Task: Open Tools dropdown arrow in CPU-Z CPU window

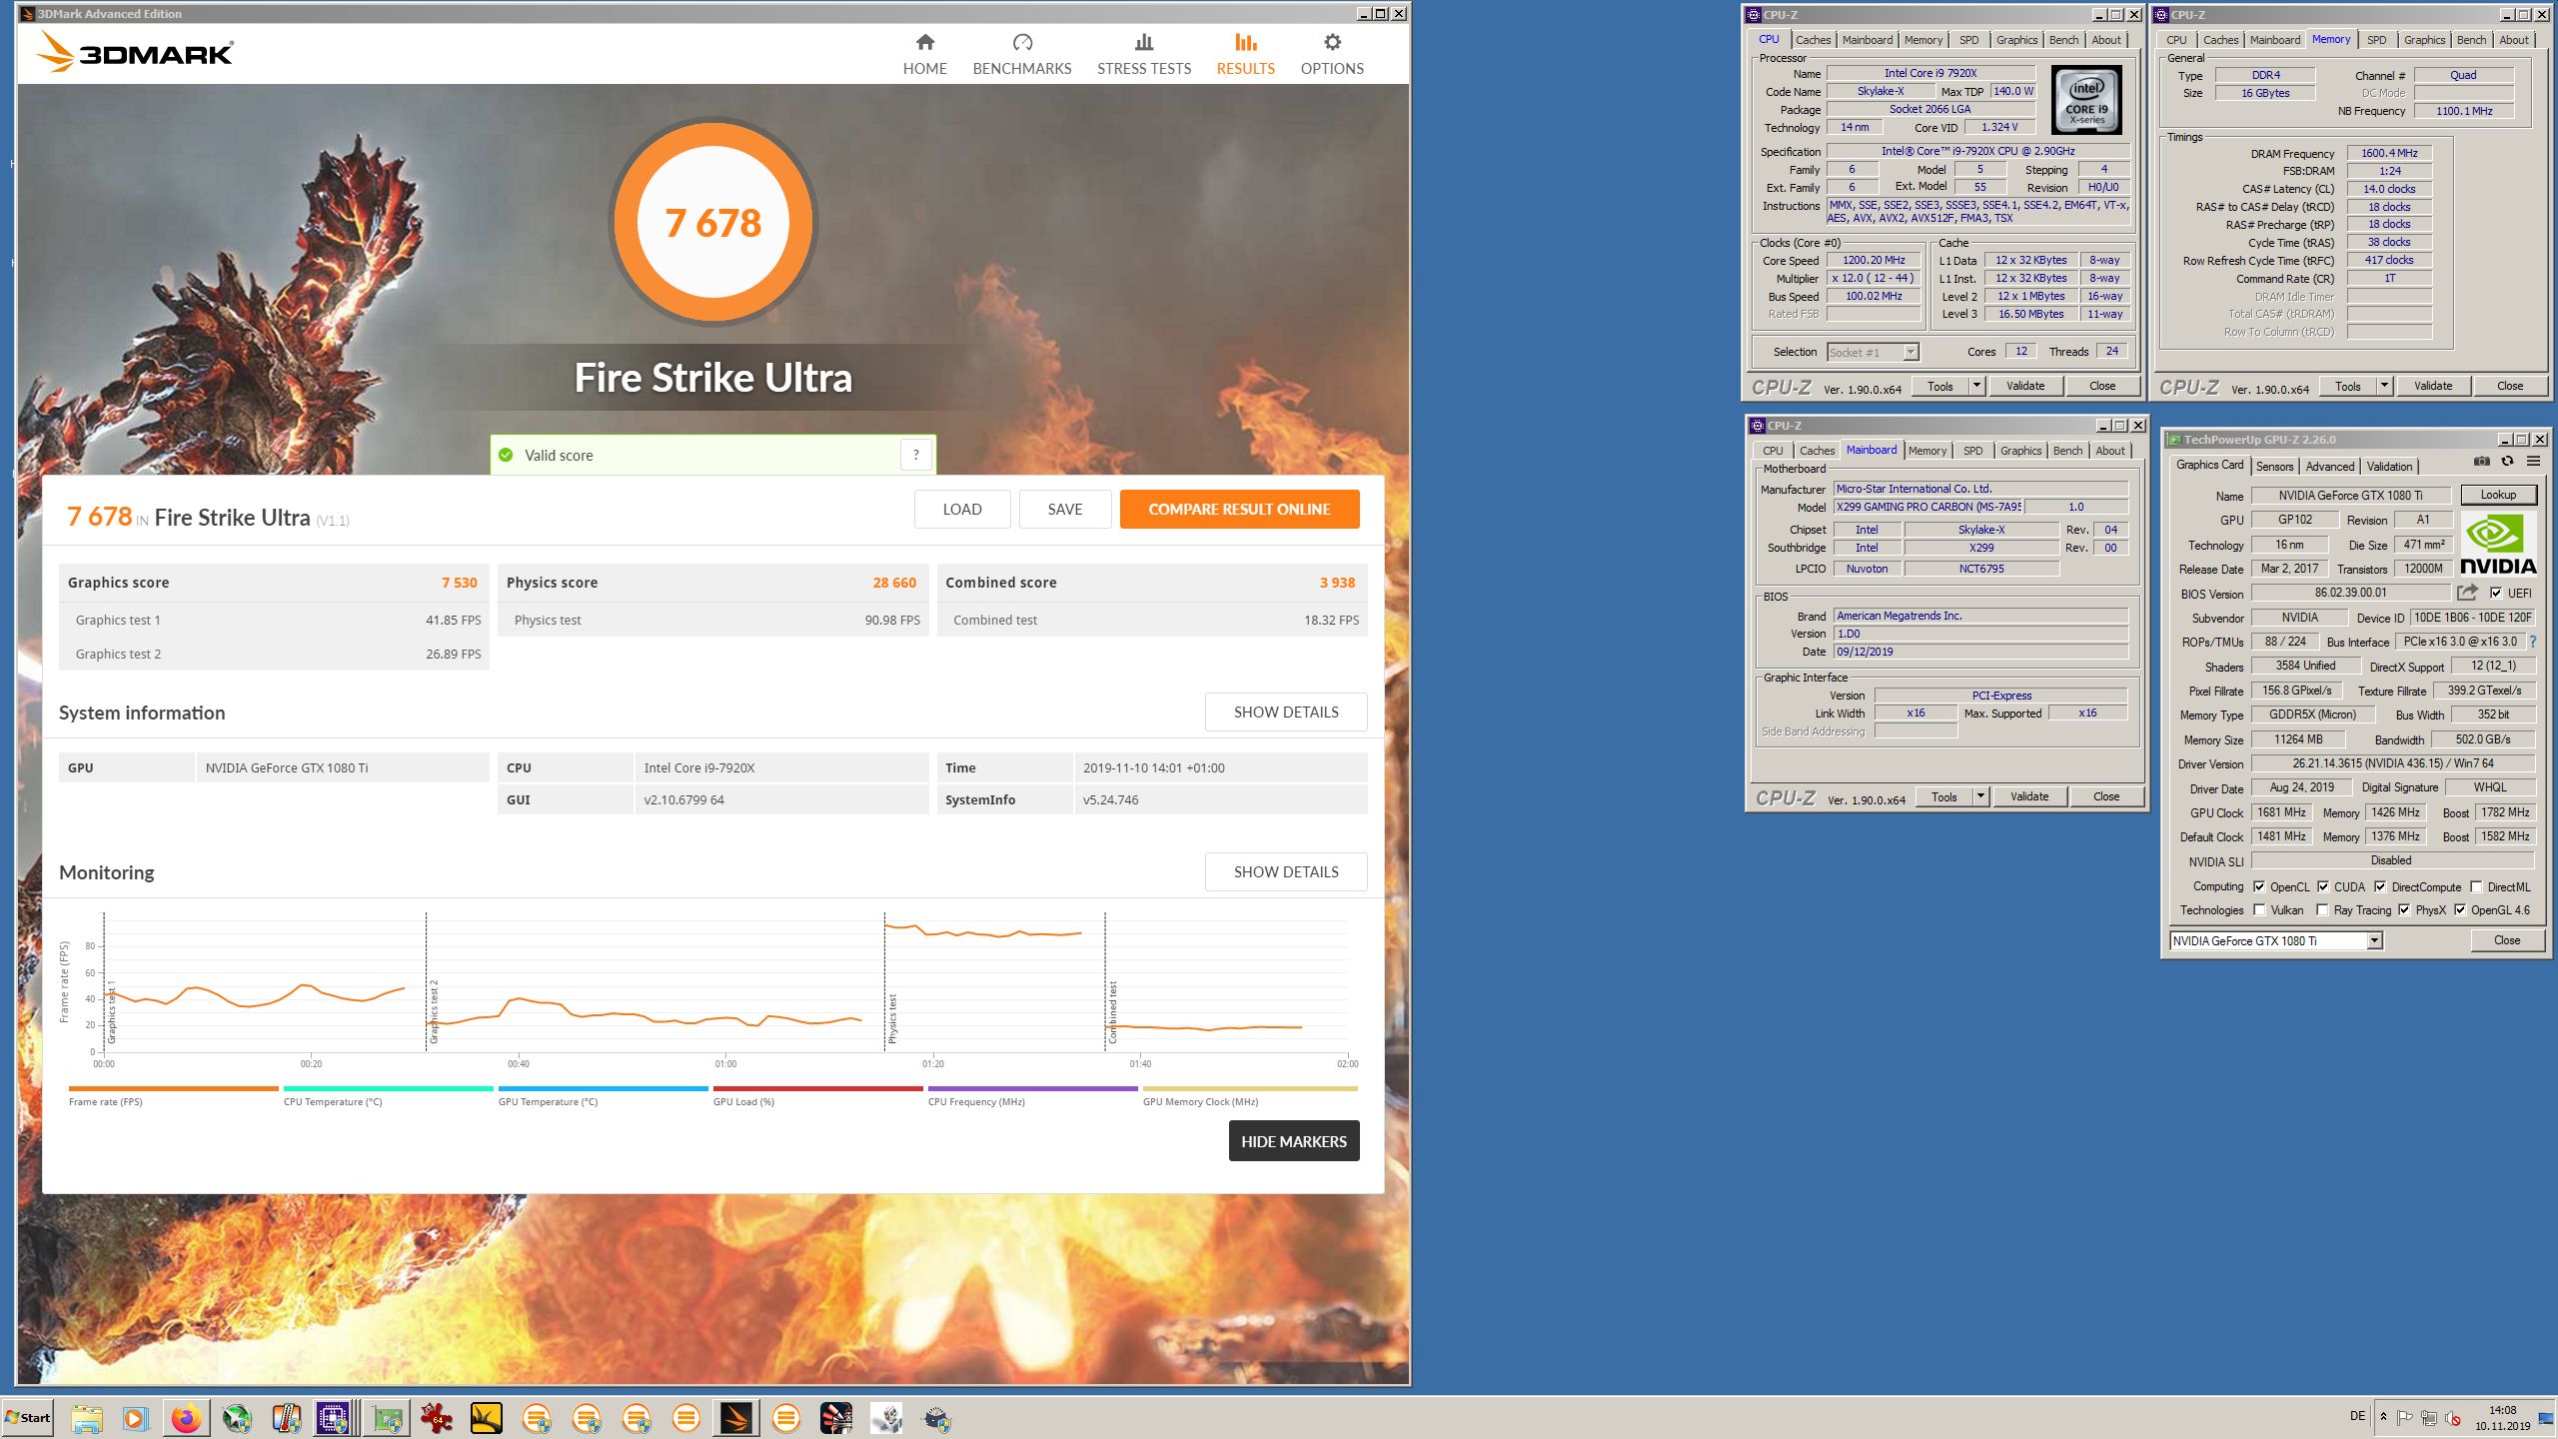Action: (x=1975, y=386)
